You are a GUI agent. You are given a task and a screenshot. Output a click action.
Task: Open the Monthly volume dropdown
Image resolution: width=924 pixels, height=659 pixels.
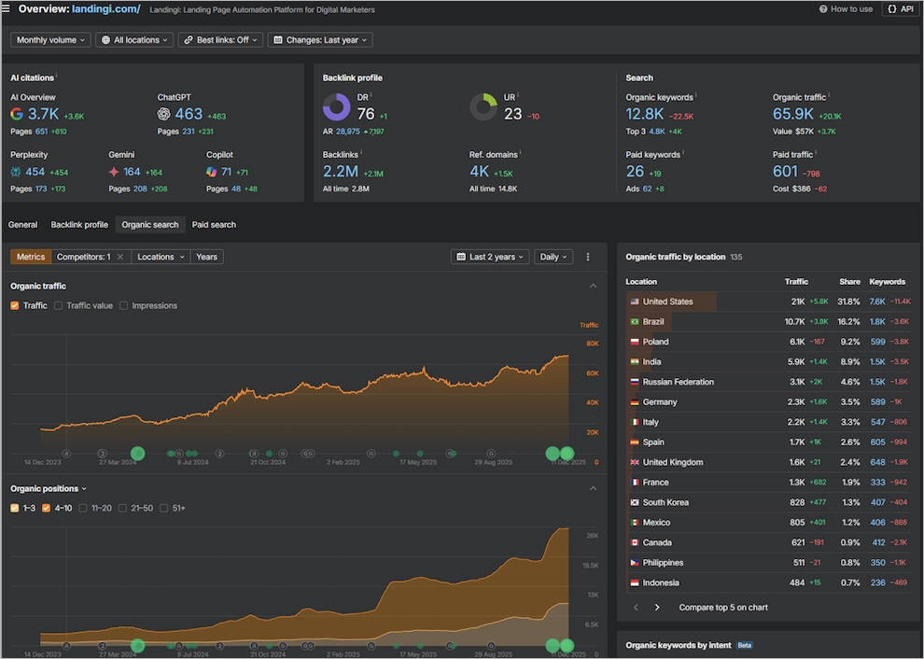51,40
